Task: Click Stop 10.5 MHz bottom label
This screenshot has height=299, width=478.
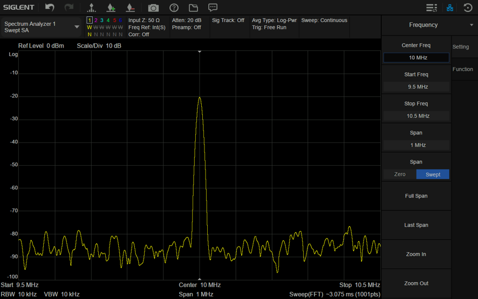Action: 360,285
